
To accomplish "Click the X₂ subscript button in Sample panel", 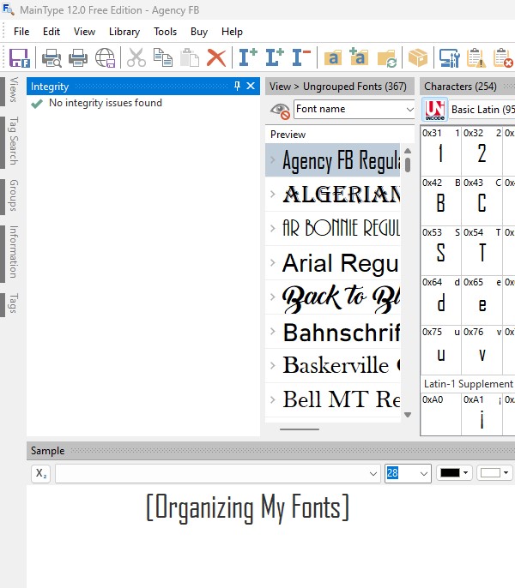I will click(41, 473).
